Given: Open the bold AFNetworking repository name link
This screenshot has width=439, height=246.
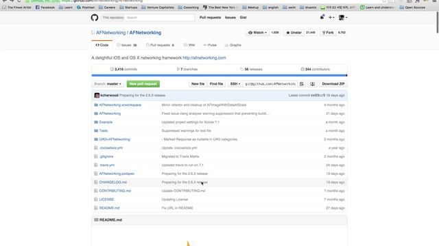Looking at the screenshot, I should [145, 33].
